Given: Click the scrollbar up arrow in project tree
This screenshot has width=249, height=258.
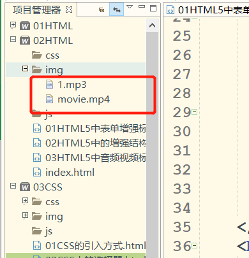Looking at the screenshot, I should tap(152, 25).
